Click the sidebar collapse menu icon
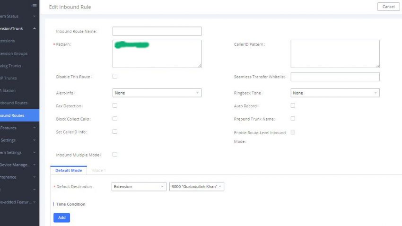The width and height of the screenshot is (402, 226). point(34,6)
